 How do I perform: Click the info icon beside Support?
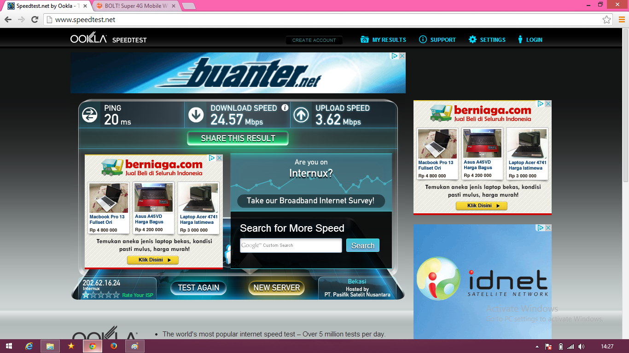click(423, 40)
